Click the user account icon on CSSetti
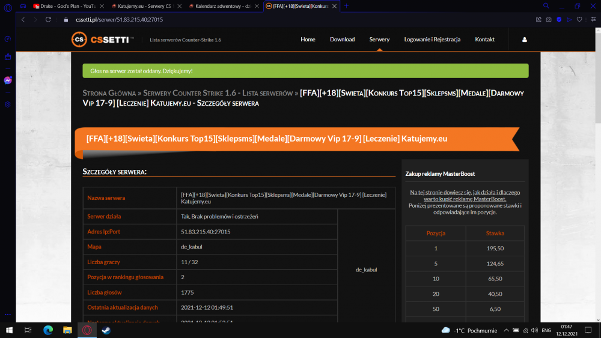The image size is (601, 338). [x=524, y=40]
